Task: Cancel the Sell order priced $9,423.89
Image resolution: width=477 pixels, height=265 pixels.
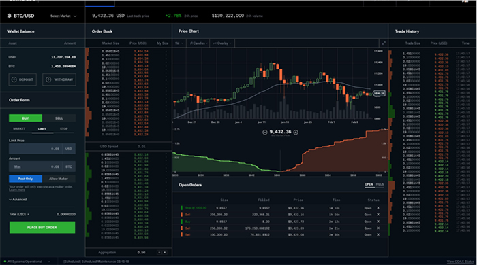Action: (x=378, y=228)
